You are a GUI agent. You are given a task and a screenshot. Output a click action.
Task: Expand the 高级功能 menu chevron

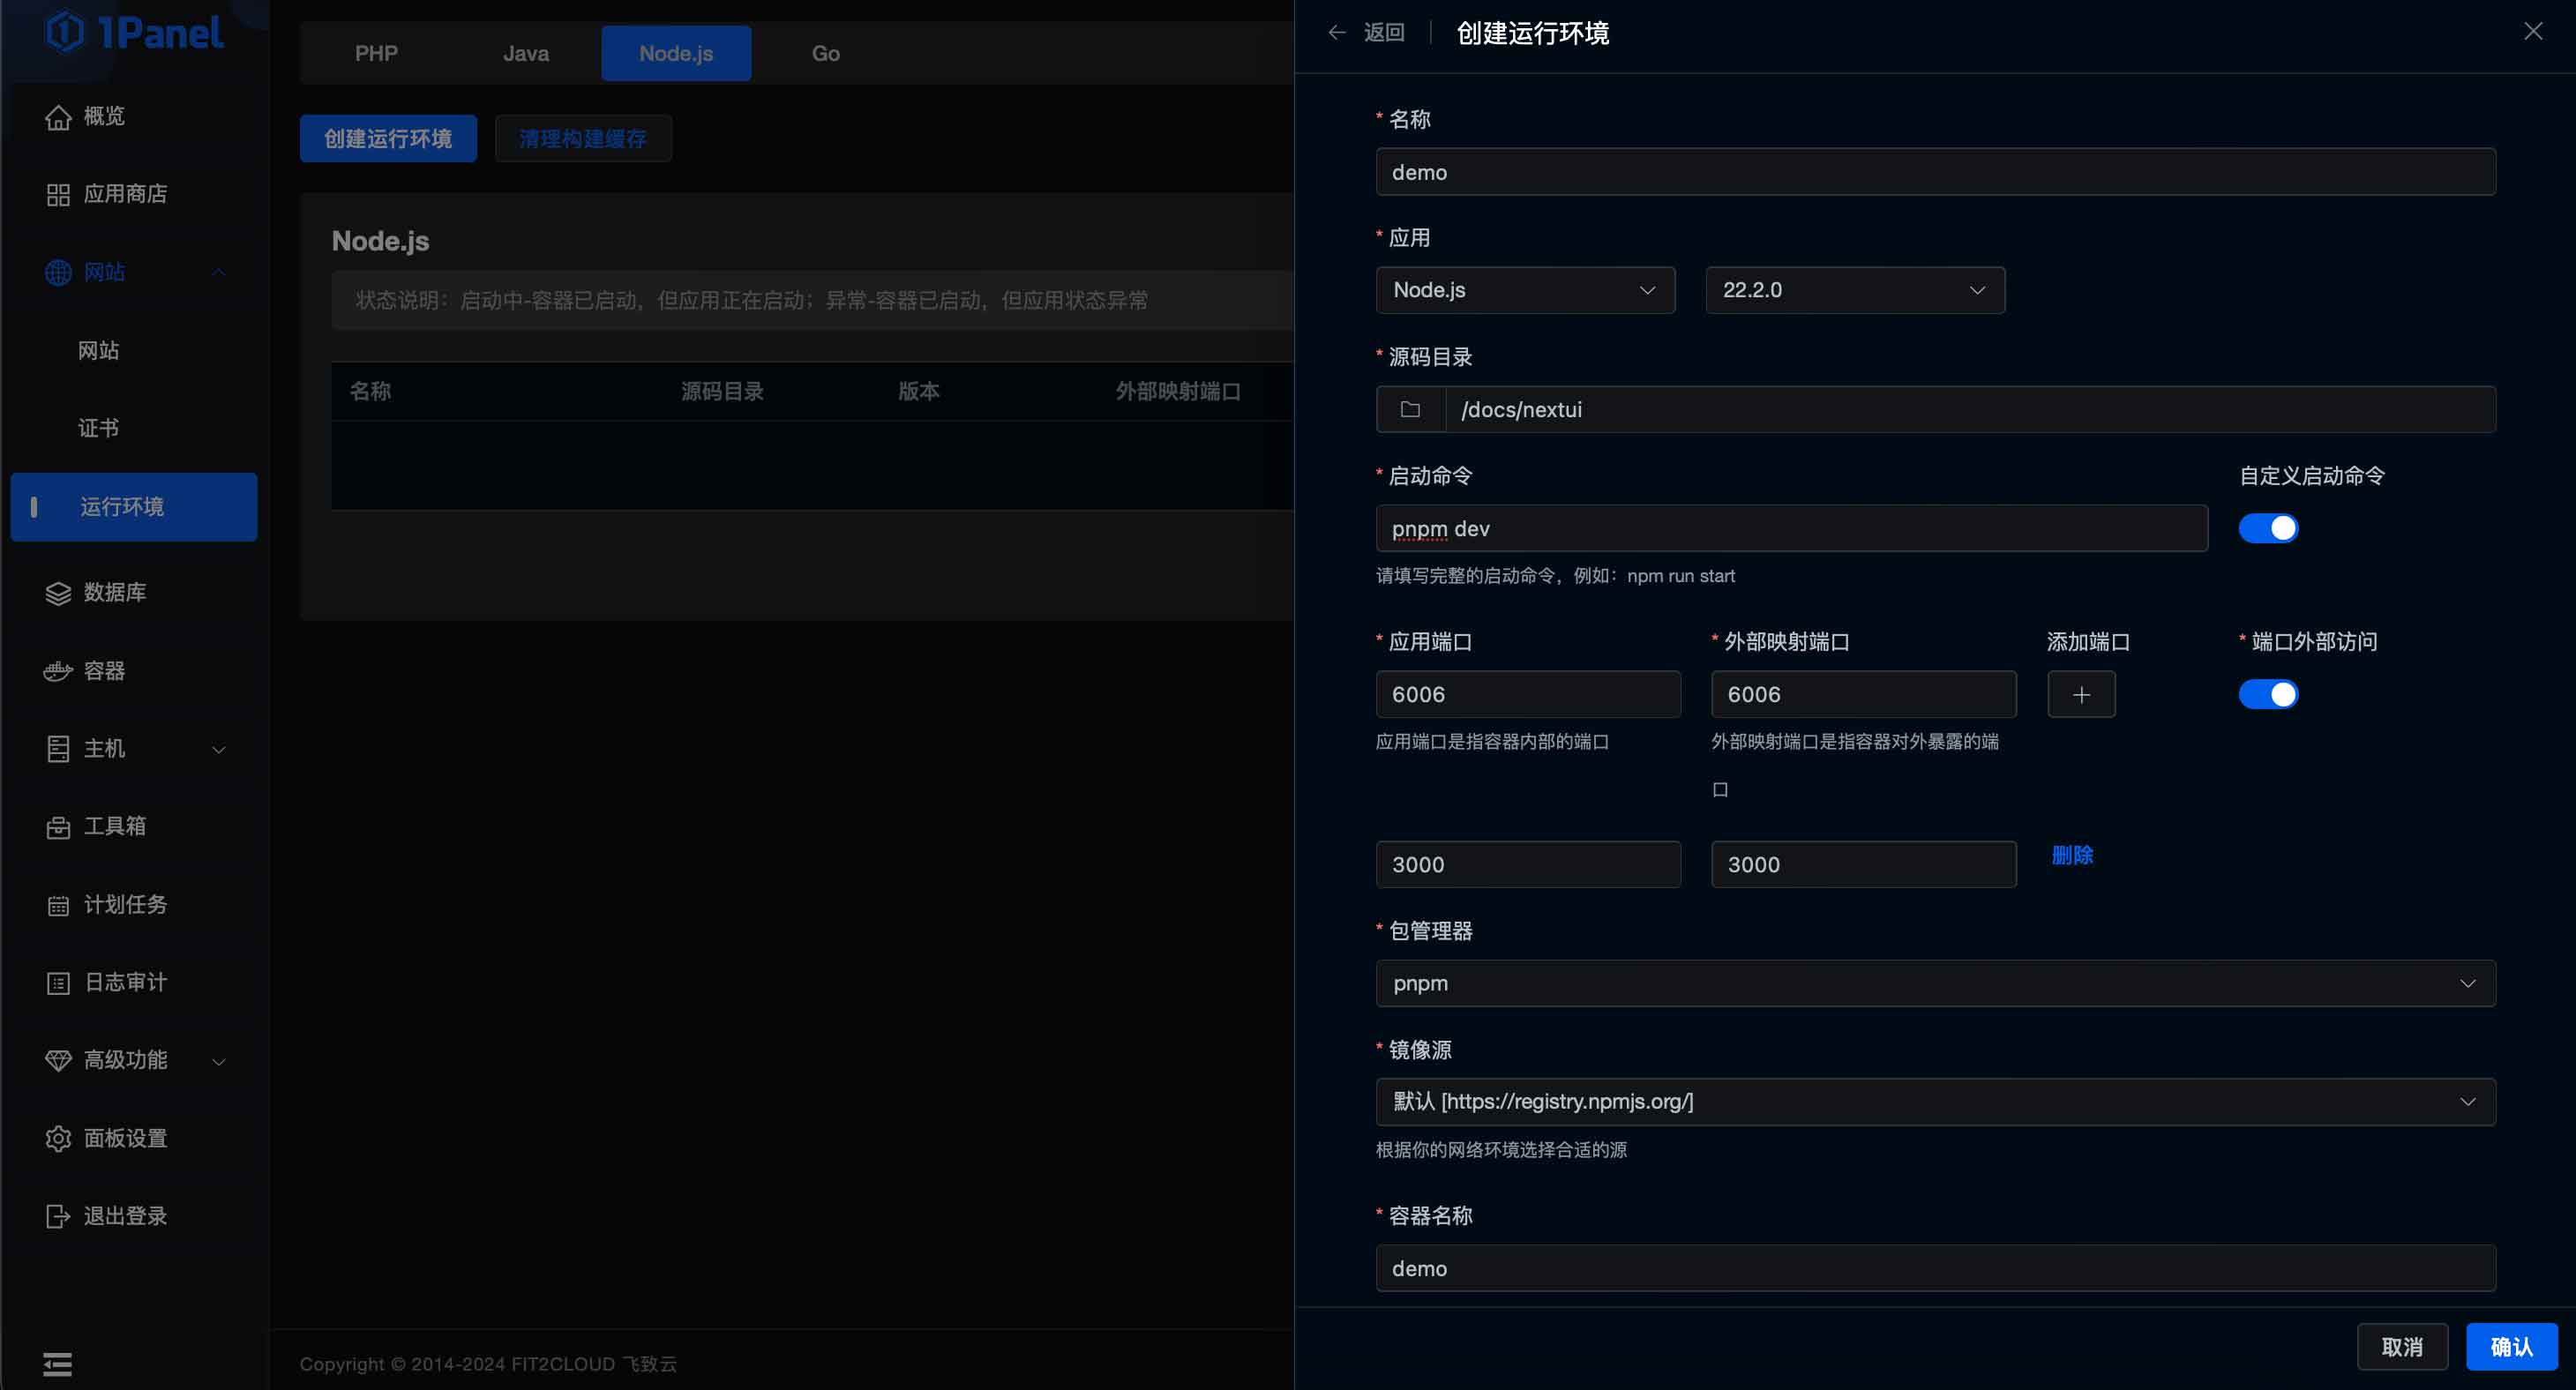(218, 1061)
